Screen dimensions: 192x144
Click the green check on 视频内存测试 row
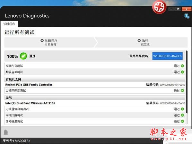pyautogui.click(x=182, y=66)
